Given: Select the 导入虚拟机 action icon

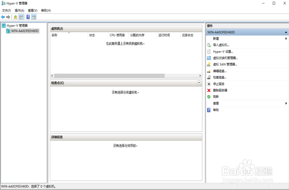Looking at the screenshot, I should pyautogui.click(x=209, y=45).
